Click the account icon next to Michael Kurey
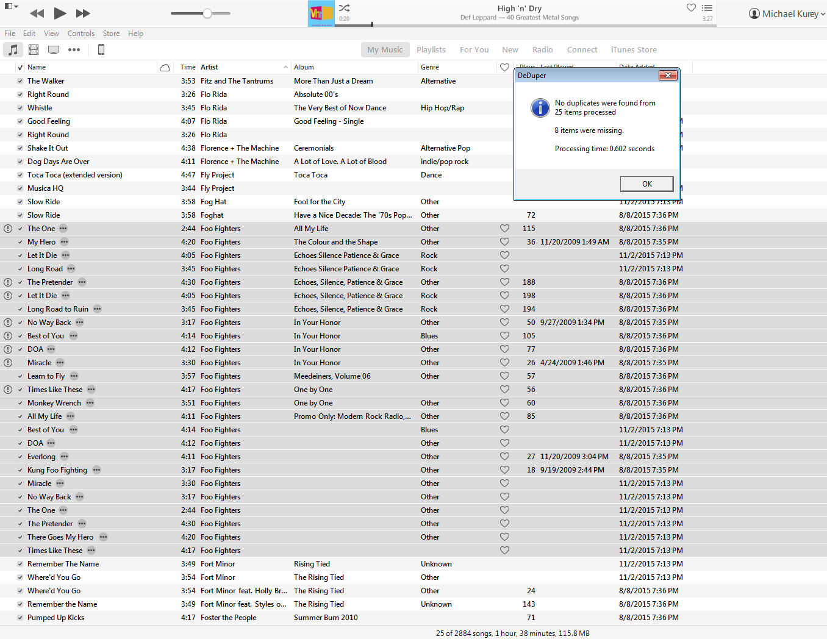The height and width of the screenshot is (639, 827). [754, 13]
